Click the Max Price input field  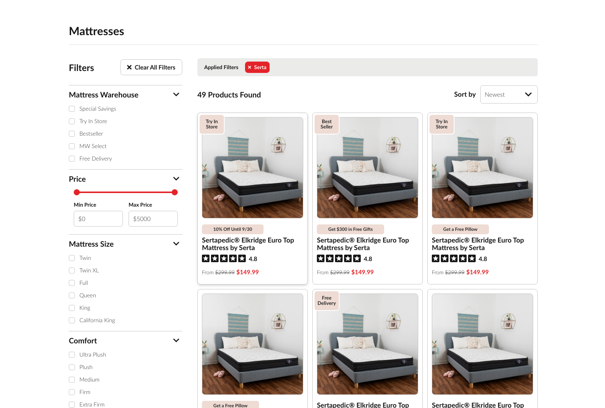point(153,219)
